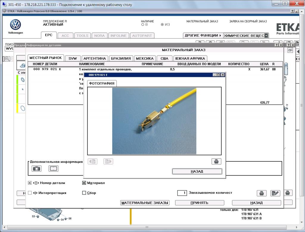Click the НОМЕР ДЕТАЛИ column header
The height and width of the screenshot is (232, 305).
coord(45,64)
